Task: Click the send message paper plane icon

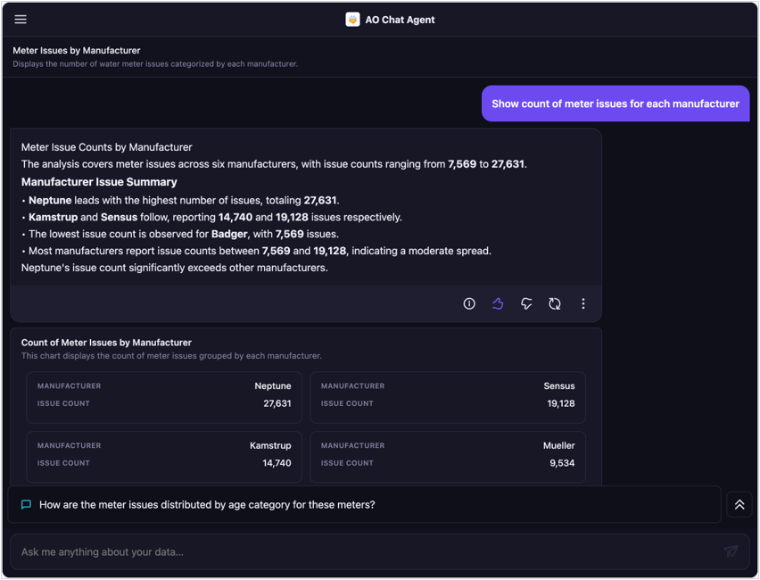Action: click(x=731, y=551)
